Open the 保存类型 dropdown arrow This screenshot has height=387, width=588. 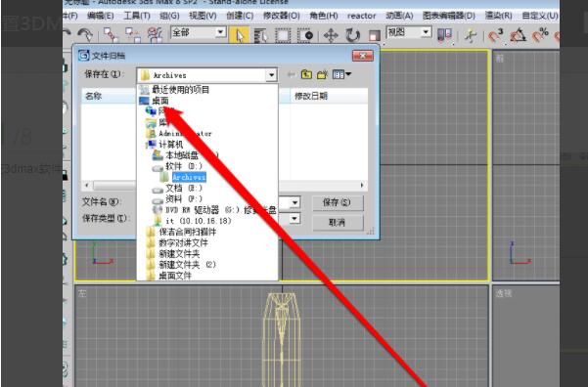coord(294,218)
